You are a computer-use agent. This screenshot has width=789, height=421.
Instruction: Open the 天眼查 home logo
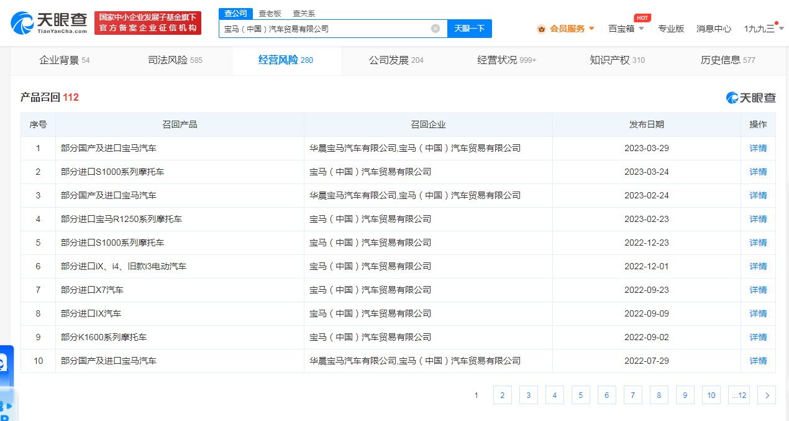click(50, 23)
